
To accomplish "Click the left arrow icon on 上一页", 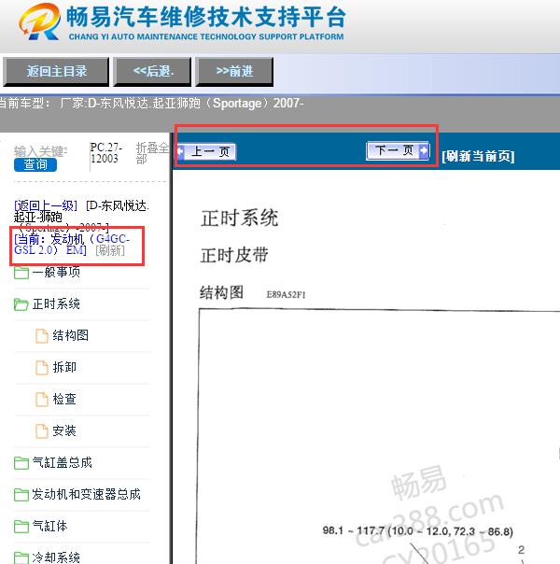I will [x=181, y=151].
